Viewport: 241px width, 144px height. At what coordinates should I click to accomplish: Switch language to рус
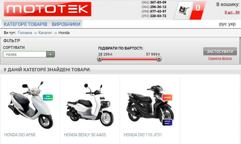(223, 24)
